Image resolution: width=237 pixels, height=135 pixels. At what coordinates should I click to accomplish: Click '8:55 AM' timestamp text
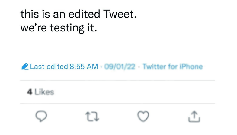(84, 67)
